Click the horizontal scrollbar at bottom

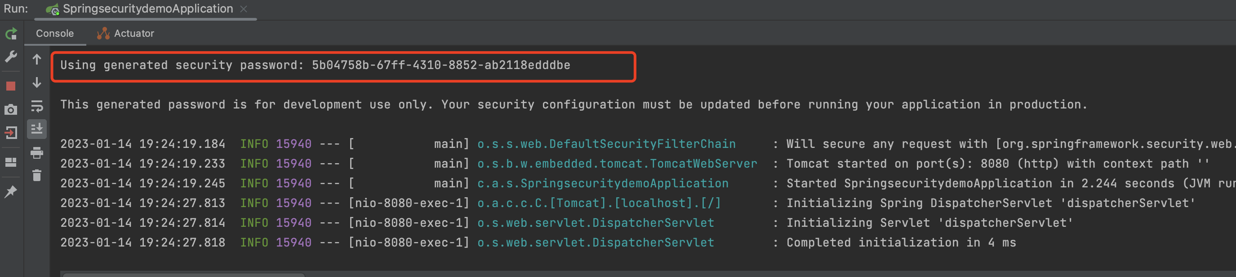point(184,275)
